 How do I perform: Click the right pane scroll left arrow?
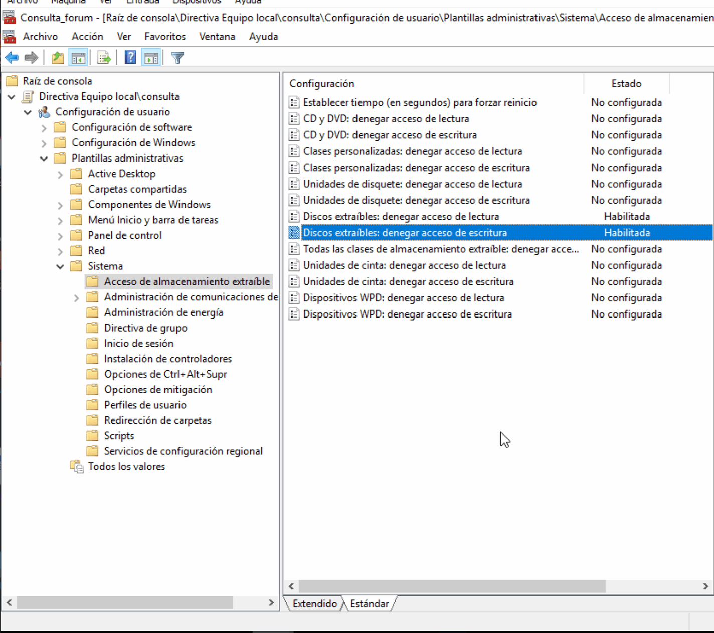[x=291, y=586]
